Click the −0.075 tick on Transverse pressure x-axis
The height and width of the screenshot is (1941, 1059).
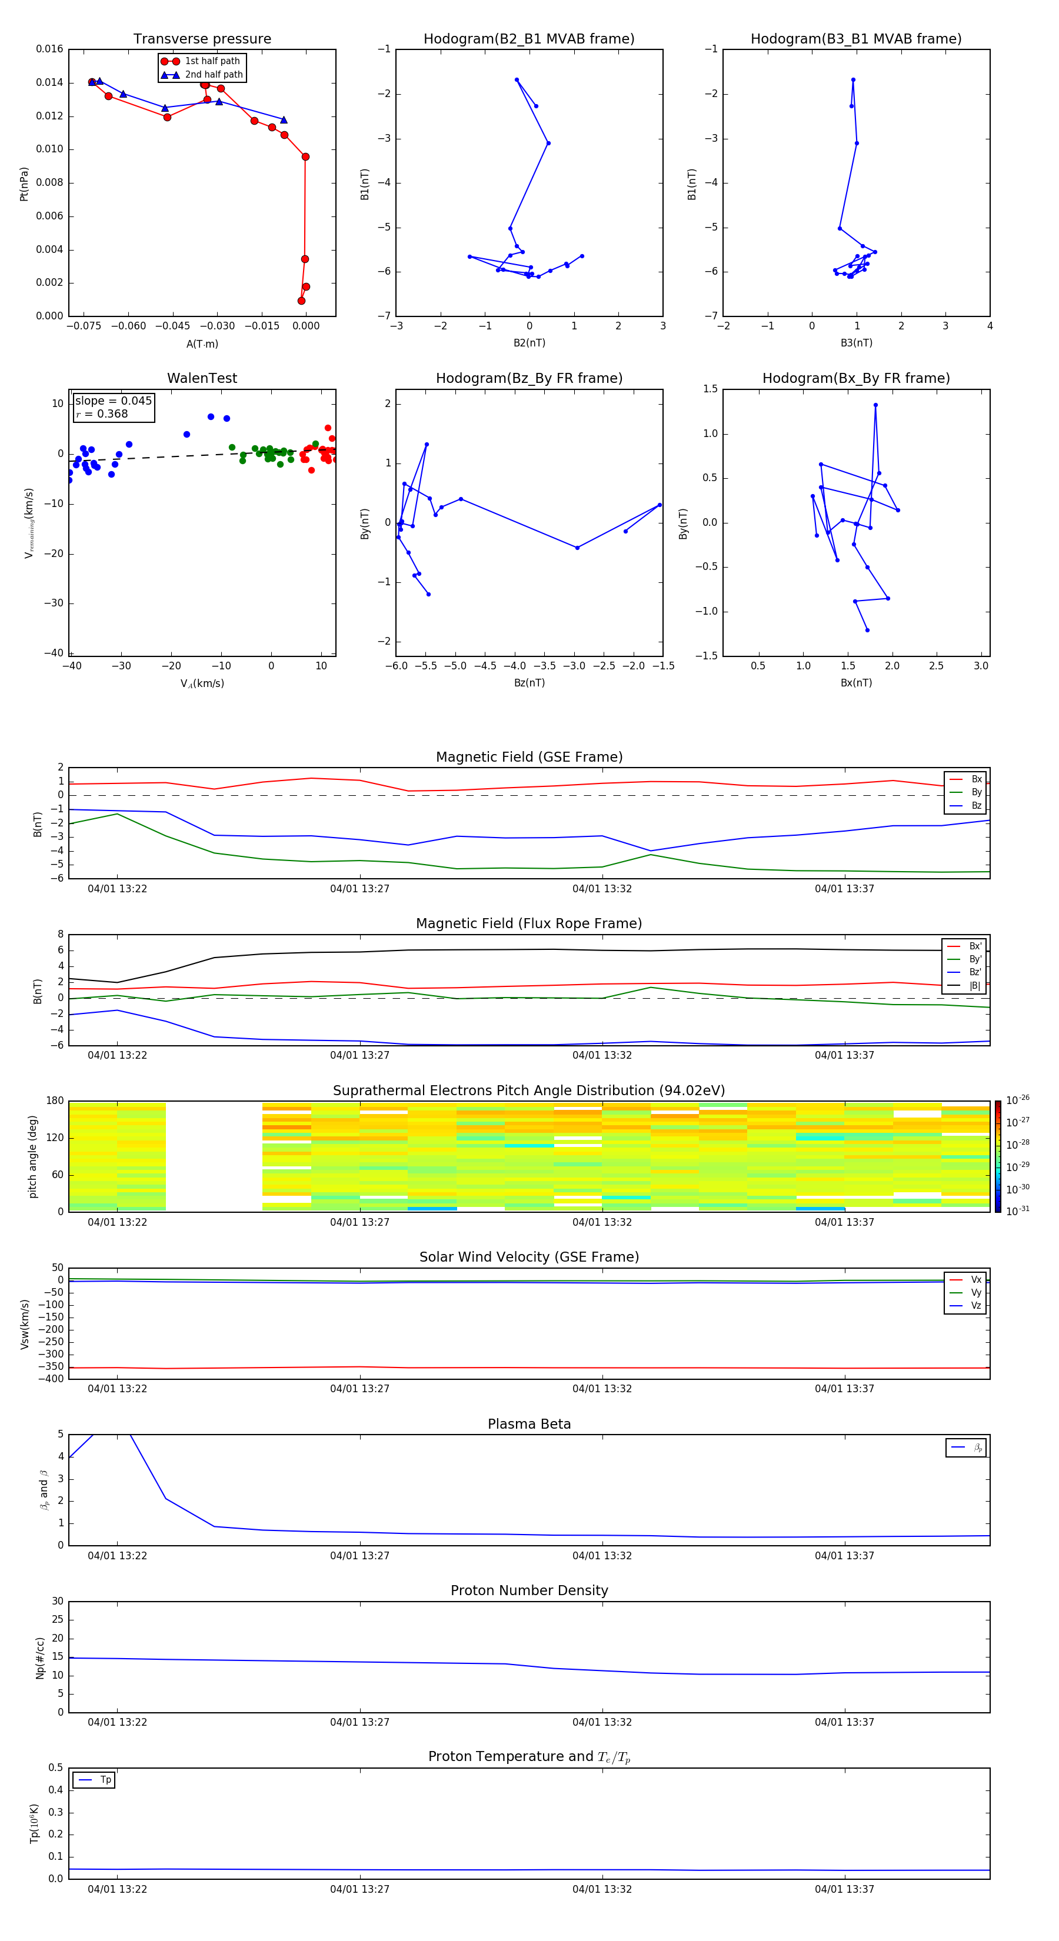click(x=84, y=326)
